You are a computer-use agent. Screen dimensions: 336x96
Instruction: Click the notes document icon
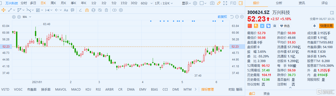274,26
